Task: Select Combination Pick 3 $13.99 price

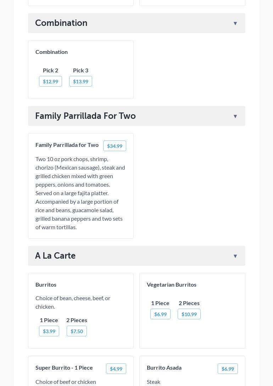Action: pos(80,82)
